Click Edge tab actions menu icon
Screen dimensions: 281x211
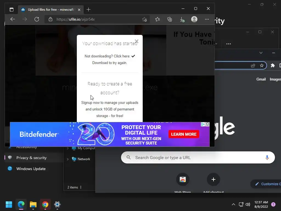(x=12, y=10)
